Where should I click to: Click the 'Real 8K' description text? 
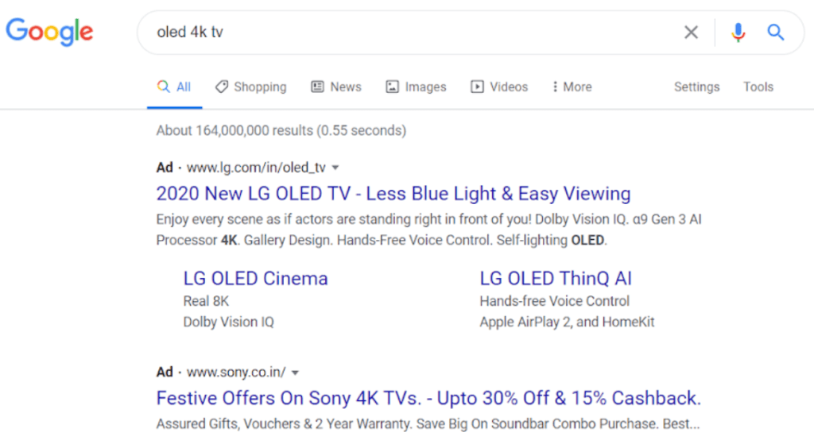click(206, 301)
